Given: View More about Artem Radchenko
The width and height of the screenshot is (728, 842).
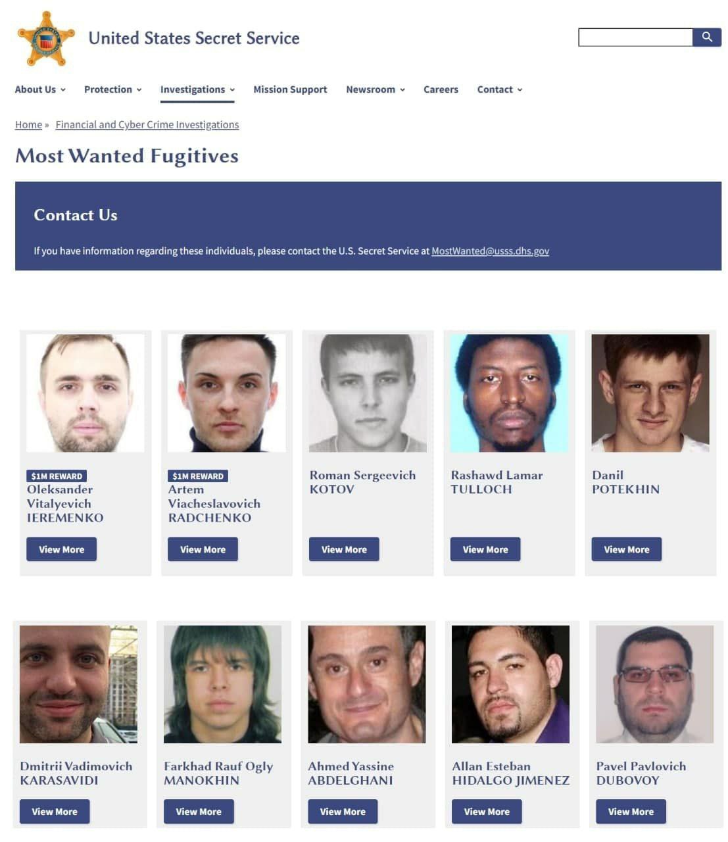Looking at the screenshot, I should point(203,549).
